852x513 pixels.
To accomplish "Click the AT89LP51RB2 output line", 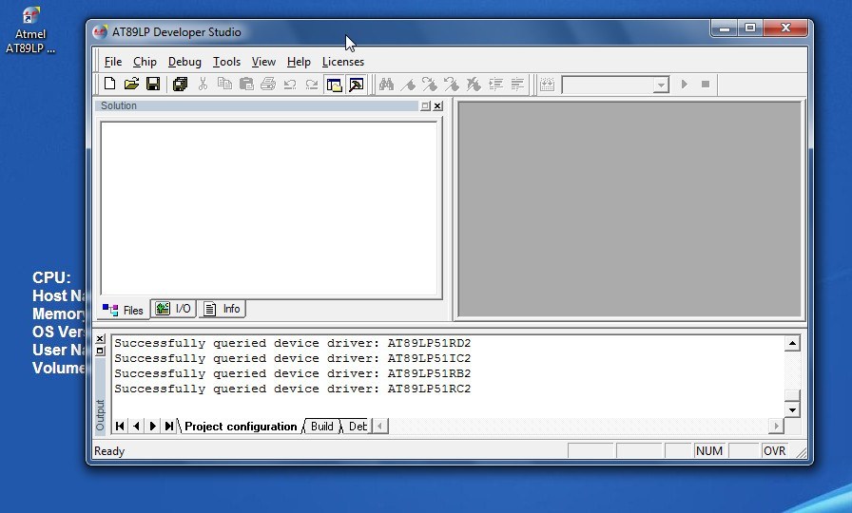I will point(292,373).
